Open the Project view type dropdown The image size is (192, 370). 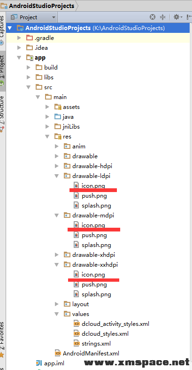point(33,17)
